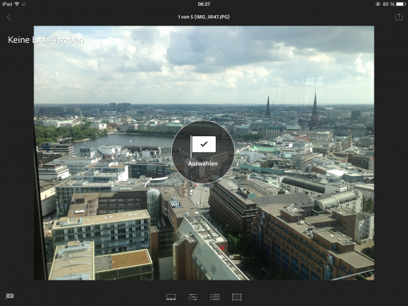Image resolution: width=408 pixels, height=306 pixels.
Task: Tap the battery indicator in status bar
Action: [x=401, y=4]
